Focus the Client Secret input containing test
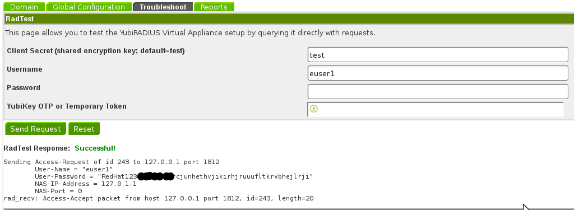Viewport: 574px width, 210px height. pos(438,55)
